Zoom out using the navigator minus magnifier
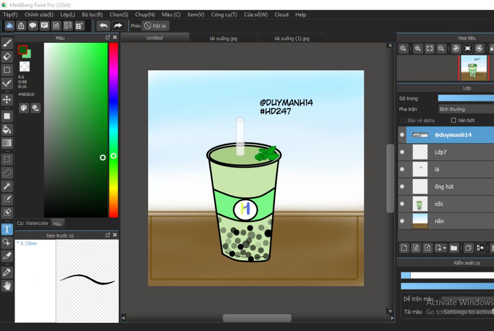Viewport: 494px width, 331px height. pos(441,49)
